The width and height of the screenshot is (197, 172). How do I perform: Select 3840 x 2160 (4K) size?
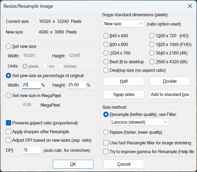(152, 53)
